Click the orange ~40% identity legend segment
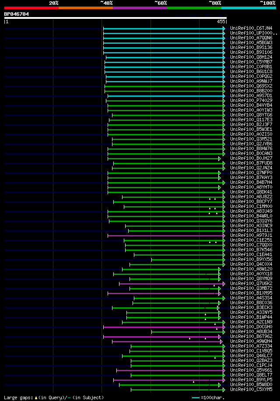 click(x=86, y=8)
